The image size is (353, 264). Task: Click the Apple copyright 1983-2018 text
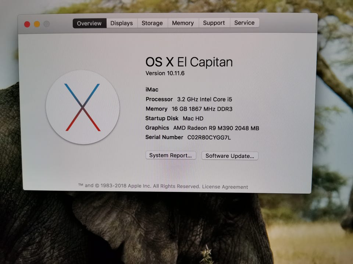[139, 186]
